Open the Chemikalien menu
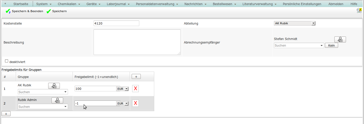The image size is (364, 124). pyautogui.click(x=69, y=4)
